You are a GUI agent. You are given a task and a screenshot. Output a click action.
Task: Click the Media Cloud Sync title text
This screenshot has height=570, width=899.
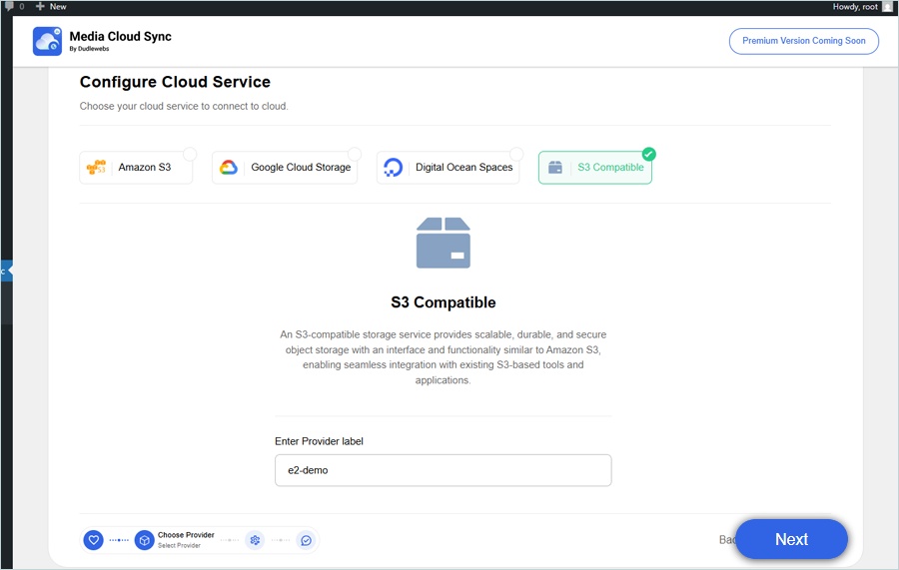coord(121,36)
